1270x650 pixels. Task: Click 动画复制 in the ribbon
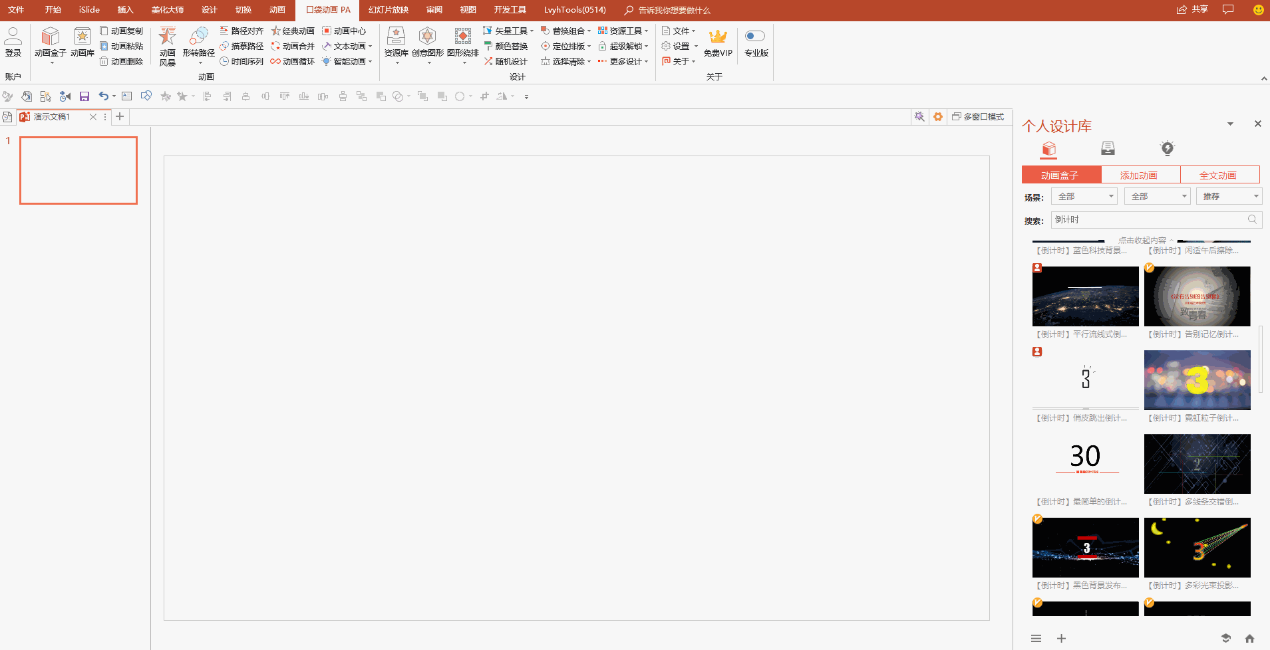point(122,31)
